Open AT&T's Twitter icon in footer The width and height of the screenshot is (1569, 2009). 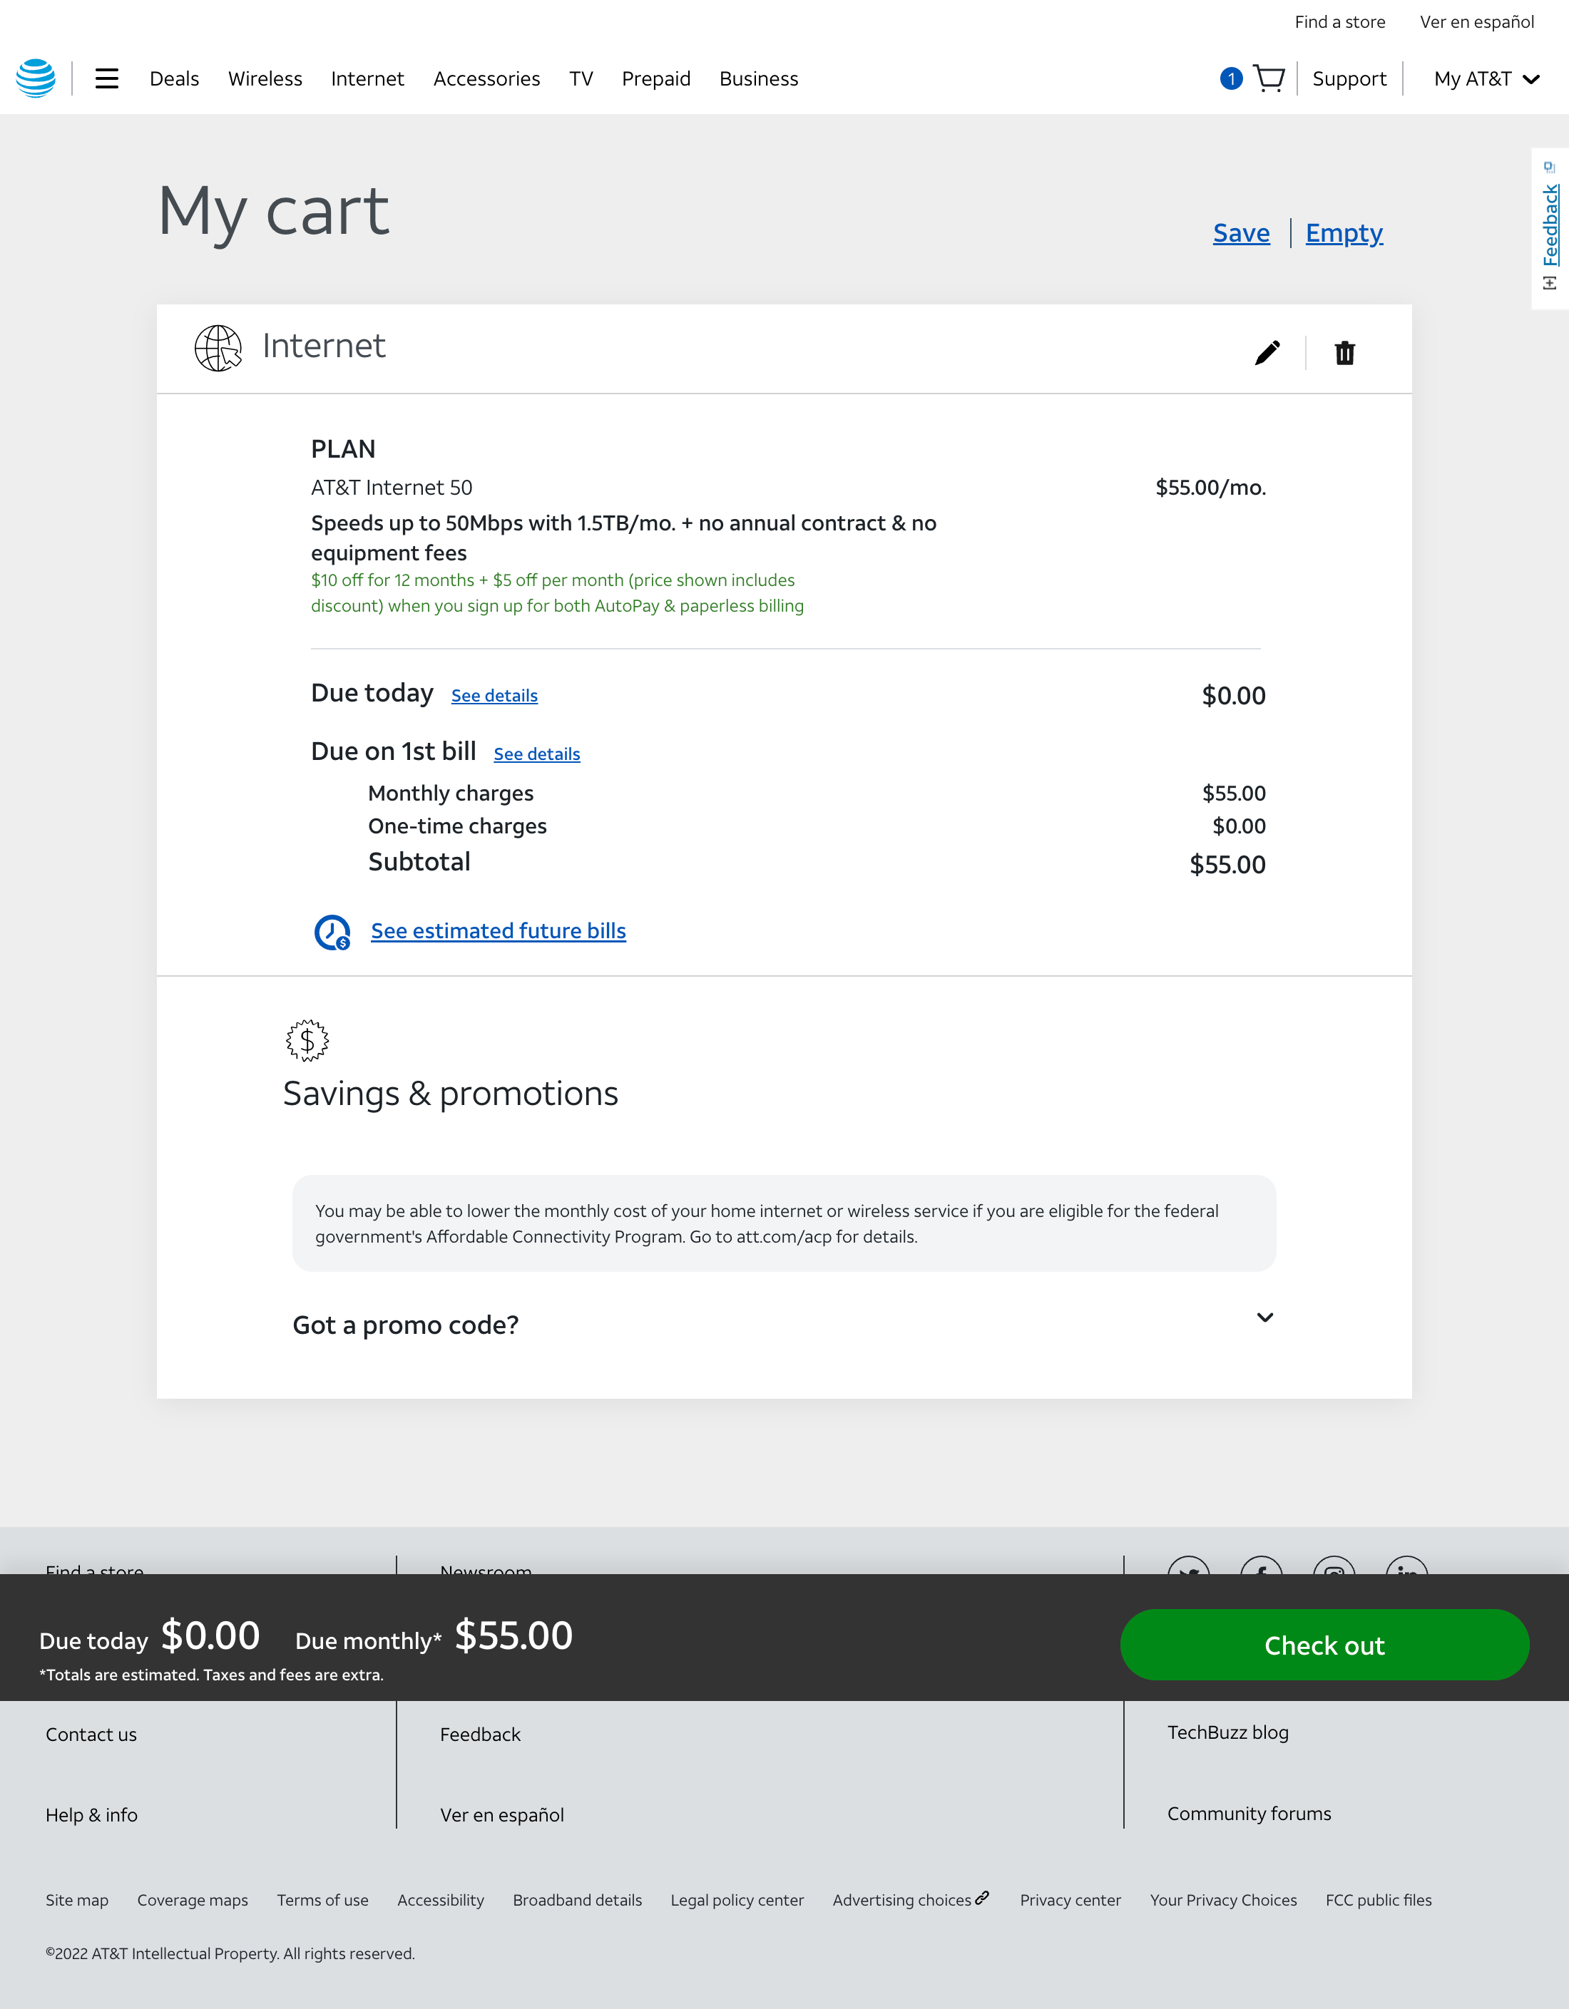(1188, 1573)
